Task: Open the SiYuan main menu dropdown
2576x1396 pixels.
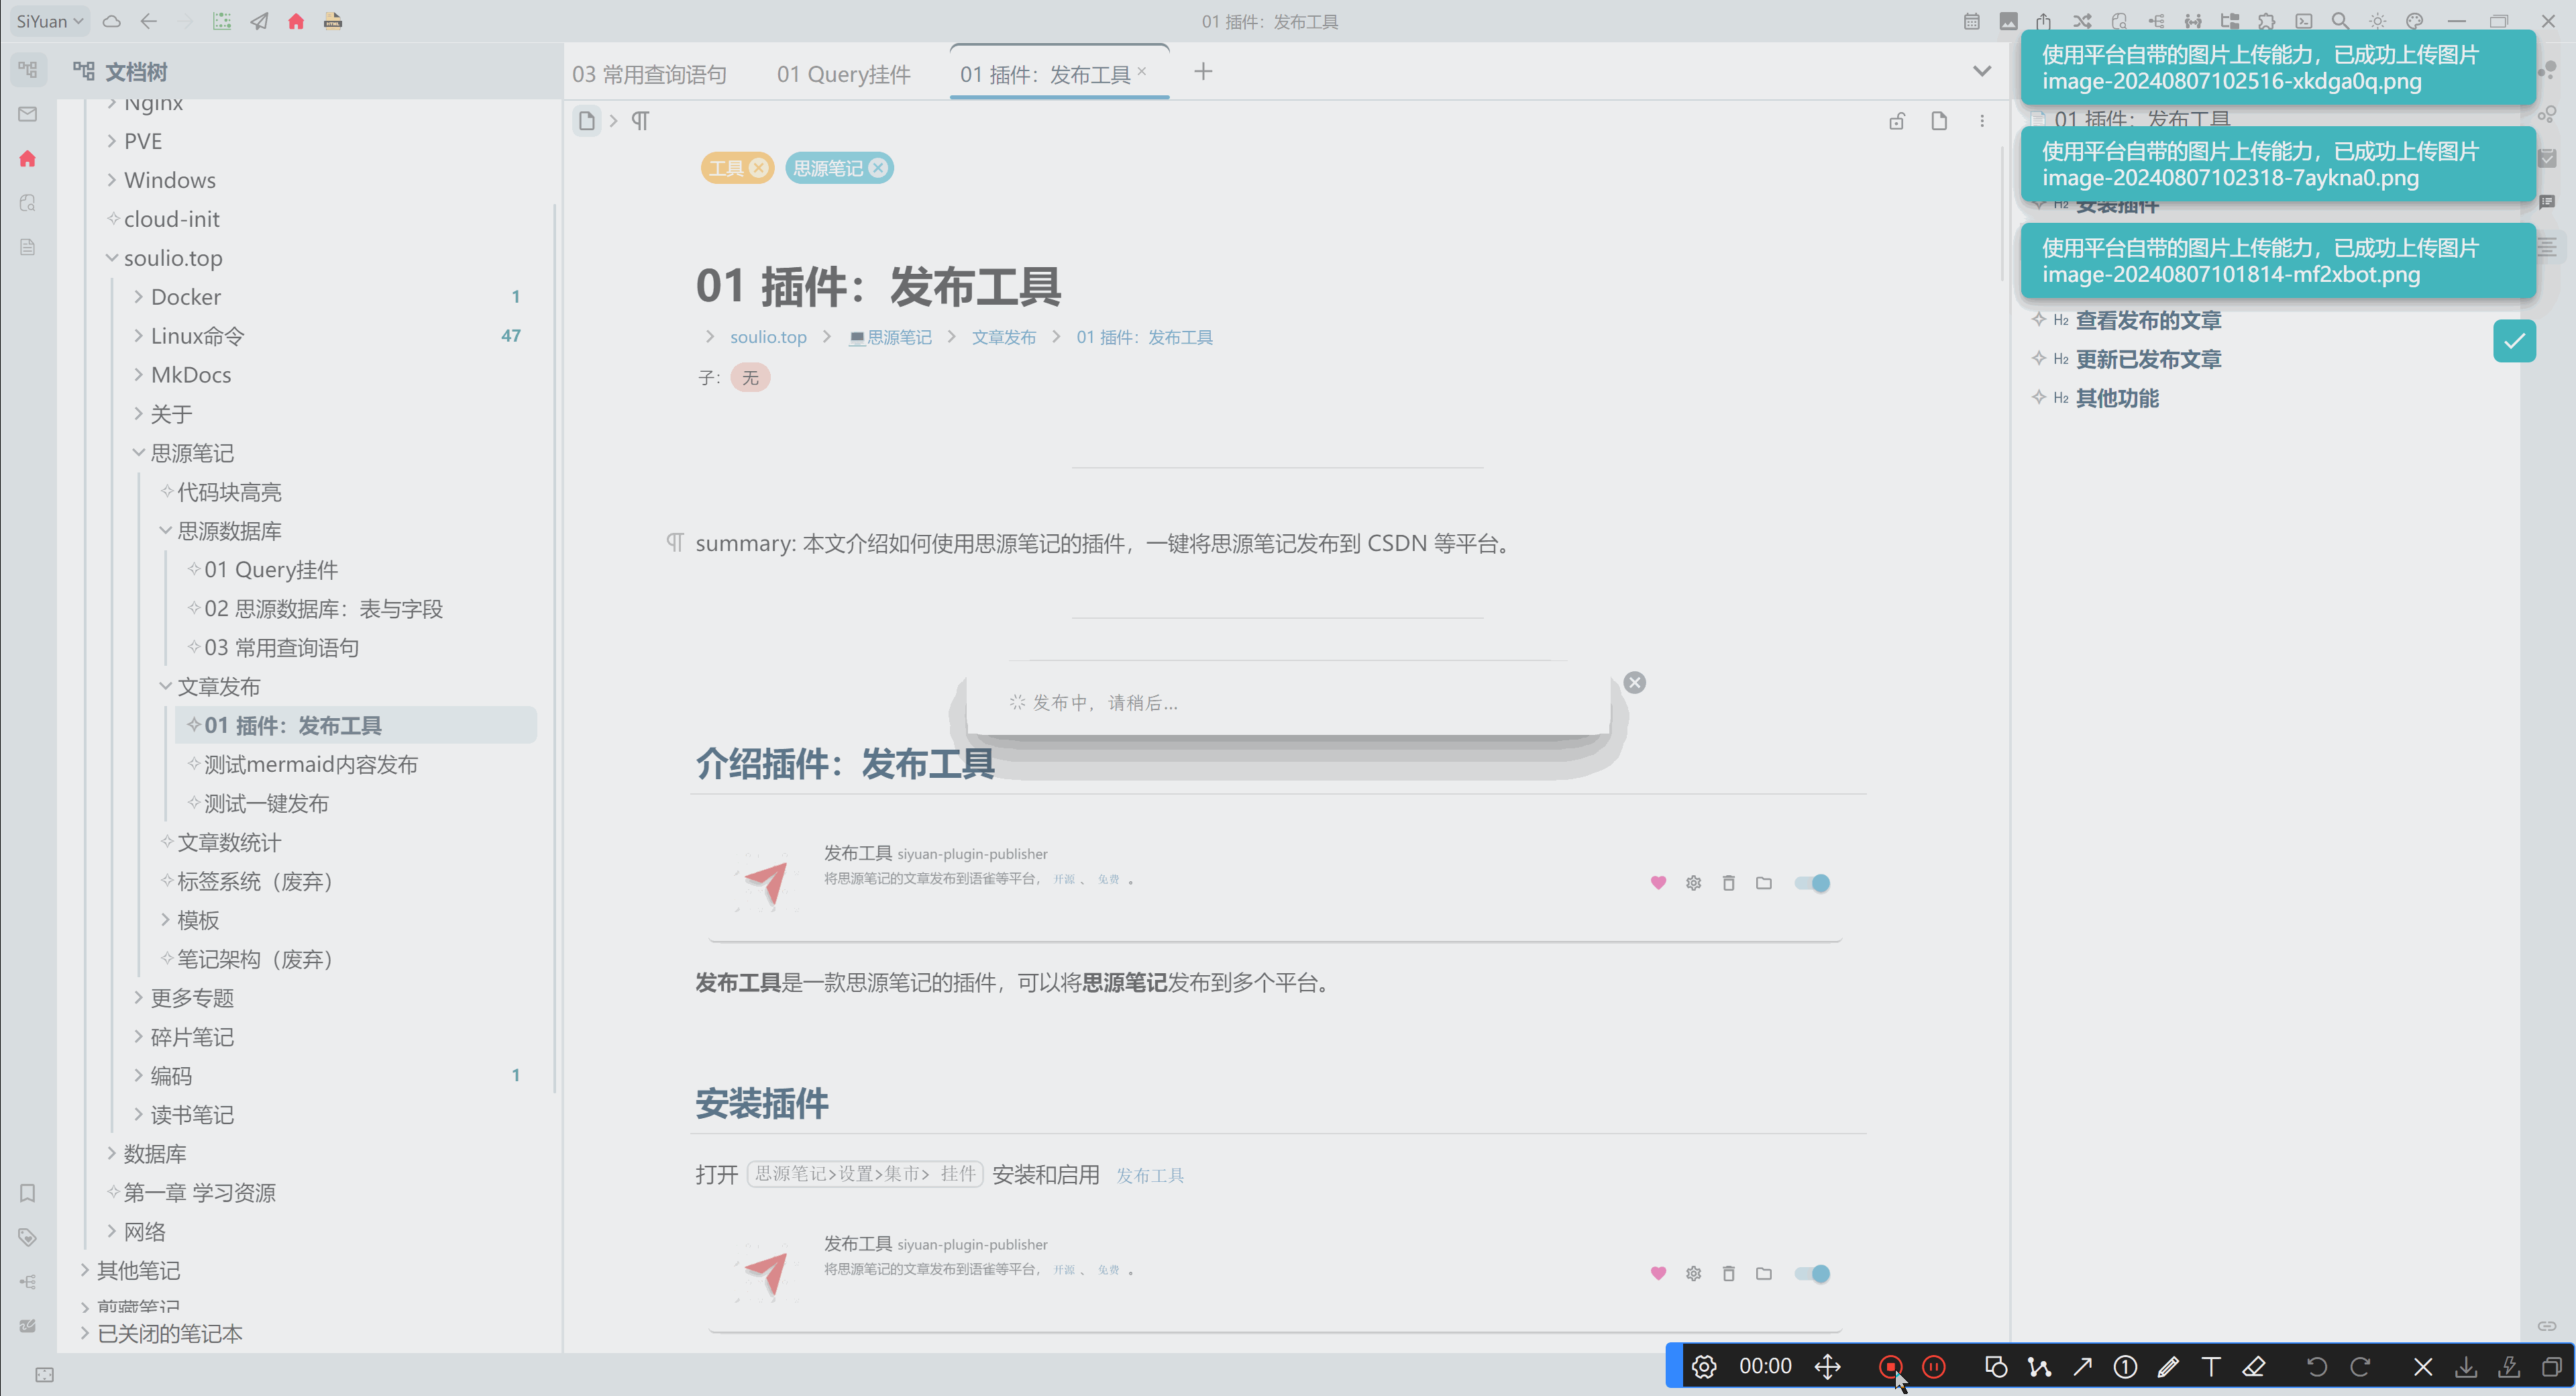Action: 49,21
